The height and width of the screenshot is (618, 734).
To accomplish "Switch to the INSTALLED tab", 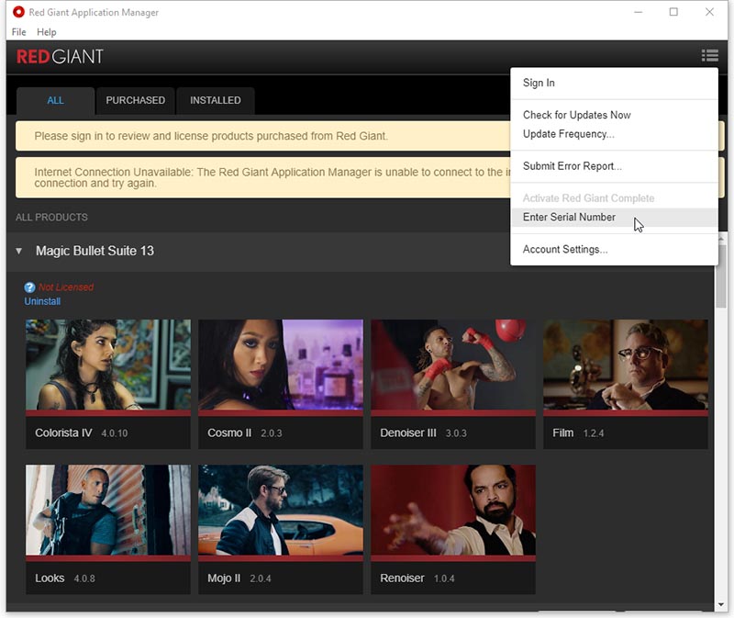I will tap(216, 100).
